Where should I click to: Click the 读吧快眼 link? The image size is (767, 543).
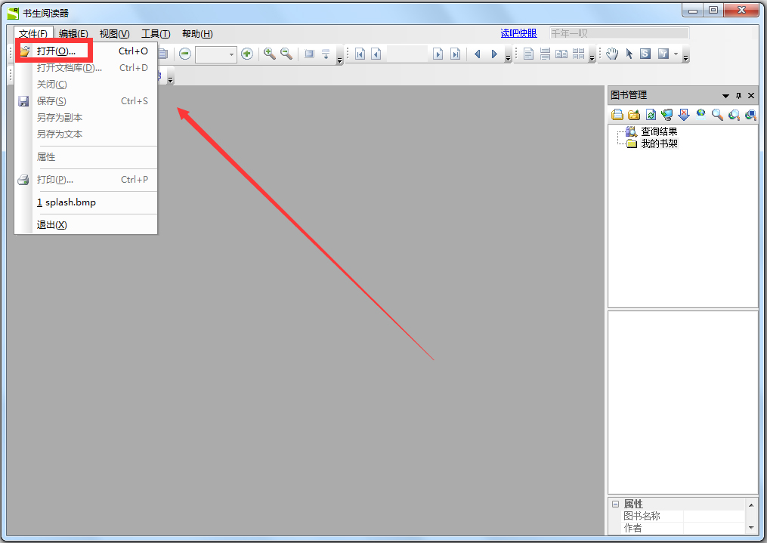518,33
